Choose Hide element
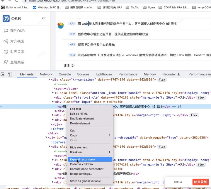Viewport: 211px width, 189px height. click(x=90, y=147)
